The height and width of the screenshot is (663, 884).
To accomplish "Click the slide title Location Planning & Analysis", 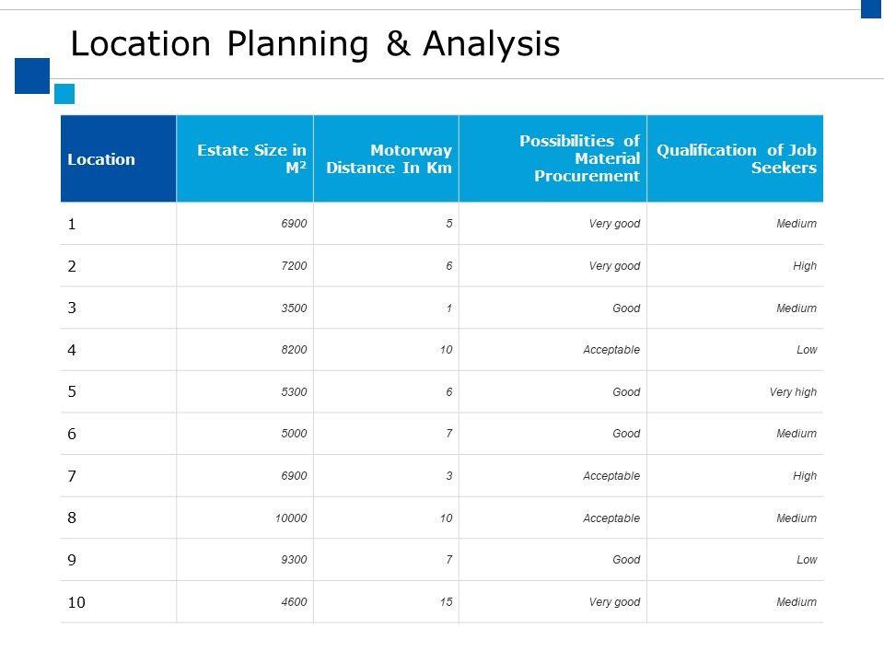I will pos(315,44).
